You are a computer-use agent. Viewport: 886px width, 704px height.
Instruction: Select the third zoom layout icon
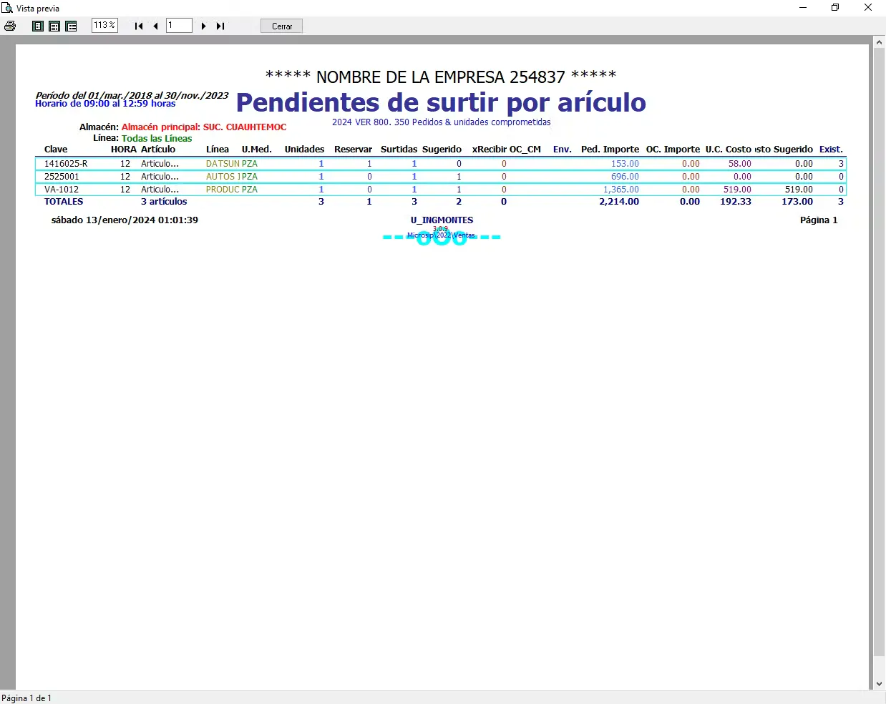click(x=71, y=26)
